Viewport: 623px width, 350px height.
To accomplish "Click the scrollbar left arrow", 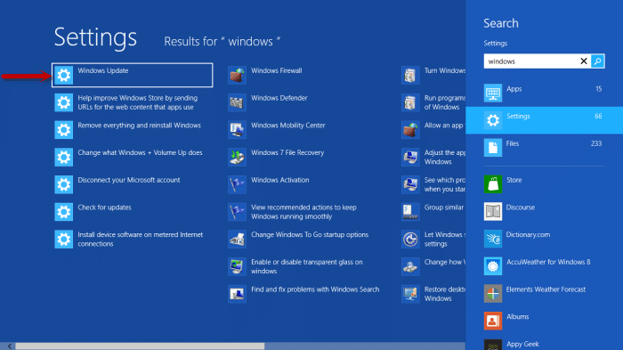I will coord(10,346).
